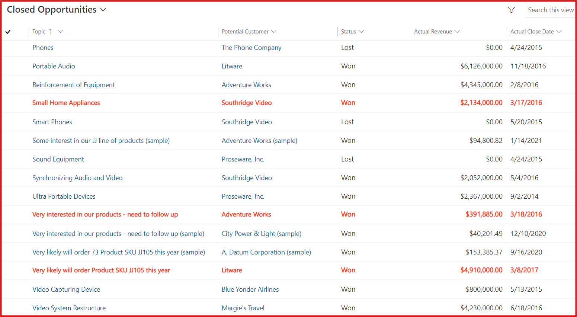Open City Power & Light (sample) customer
The width and height of the screenshot is (577, 317).
pyautogui.click(x=262, y=234)
